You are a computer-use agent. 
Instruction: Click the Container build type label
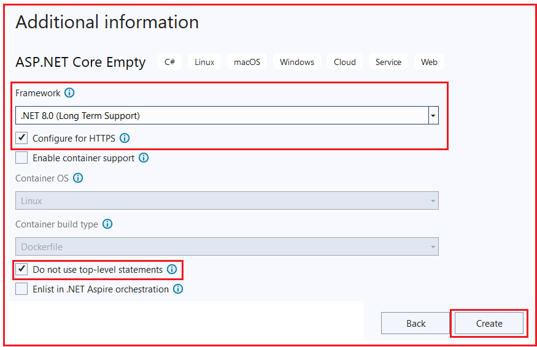(x=57, y=224)
